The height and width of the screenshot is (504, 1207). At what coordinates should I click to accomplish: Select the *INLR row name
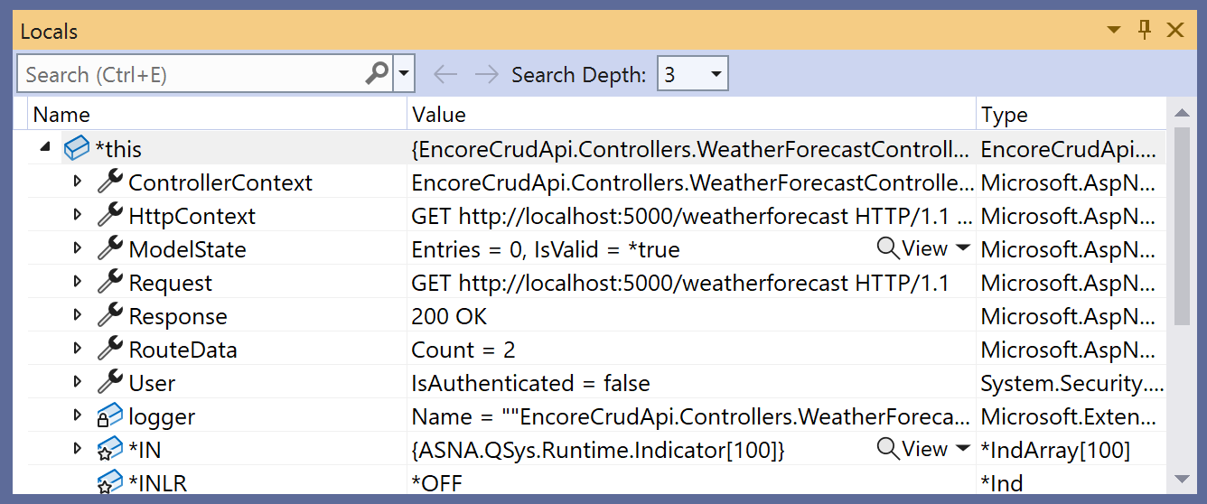coord(158,483)
